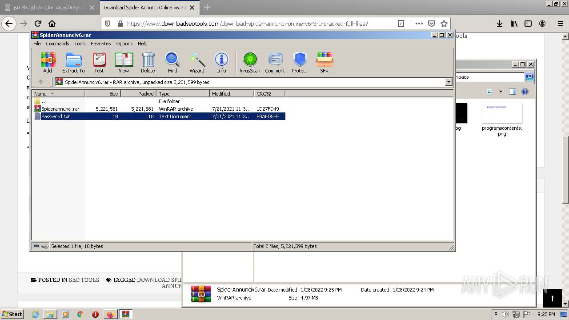Toggle reader view icon in address bar
The width and height of the screenshot is (569, 320).
point(401,24)
